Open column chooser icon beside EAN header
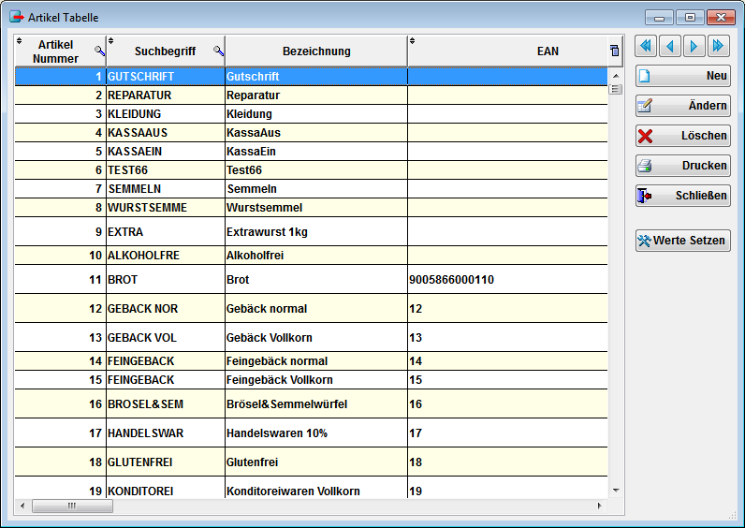This screenshot has height=528, width=745. coord(614,51)
